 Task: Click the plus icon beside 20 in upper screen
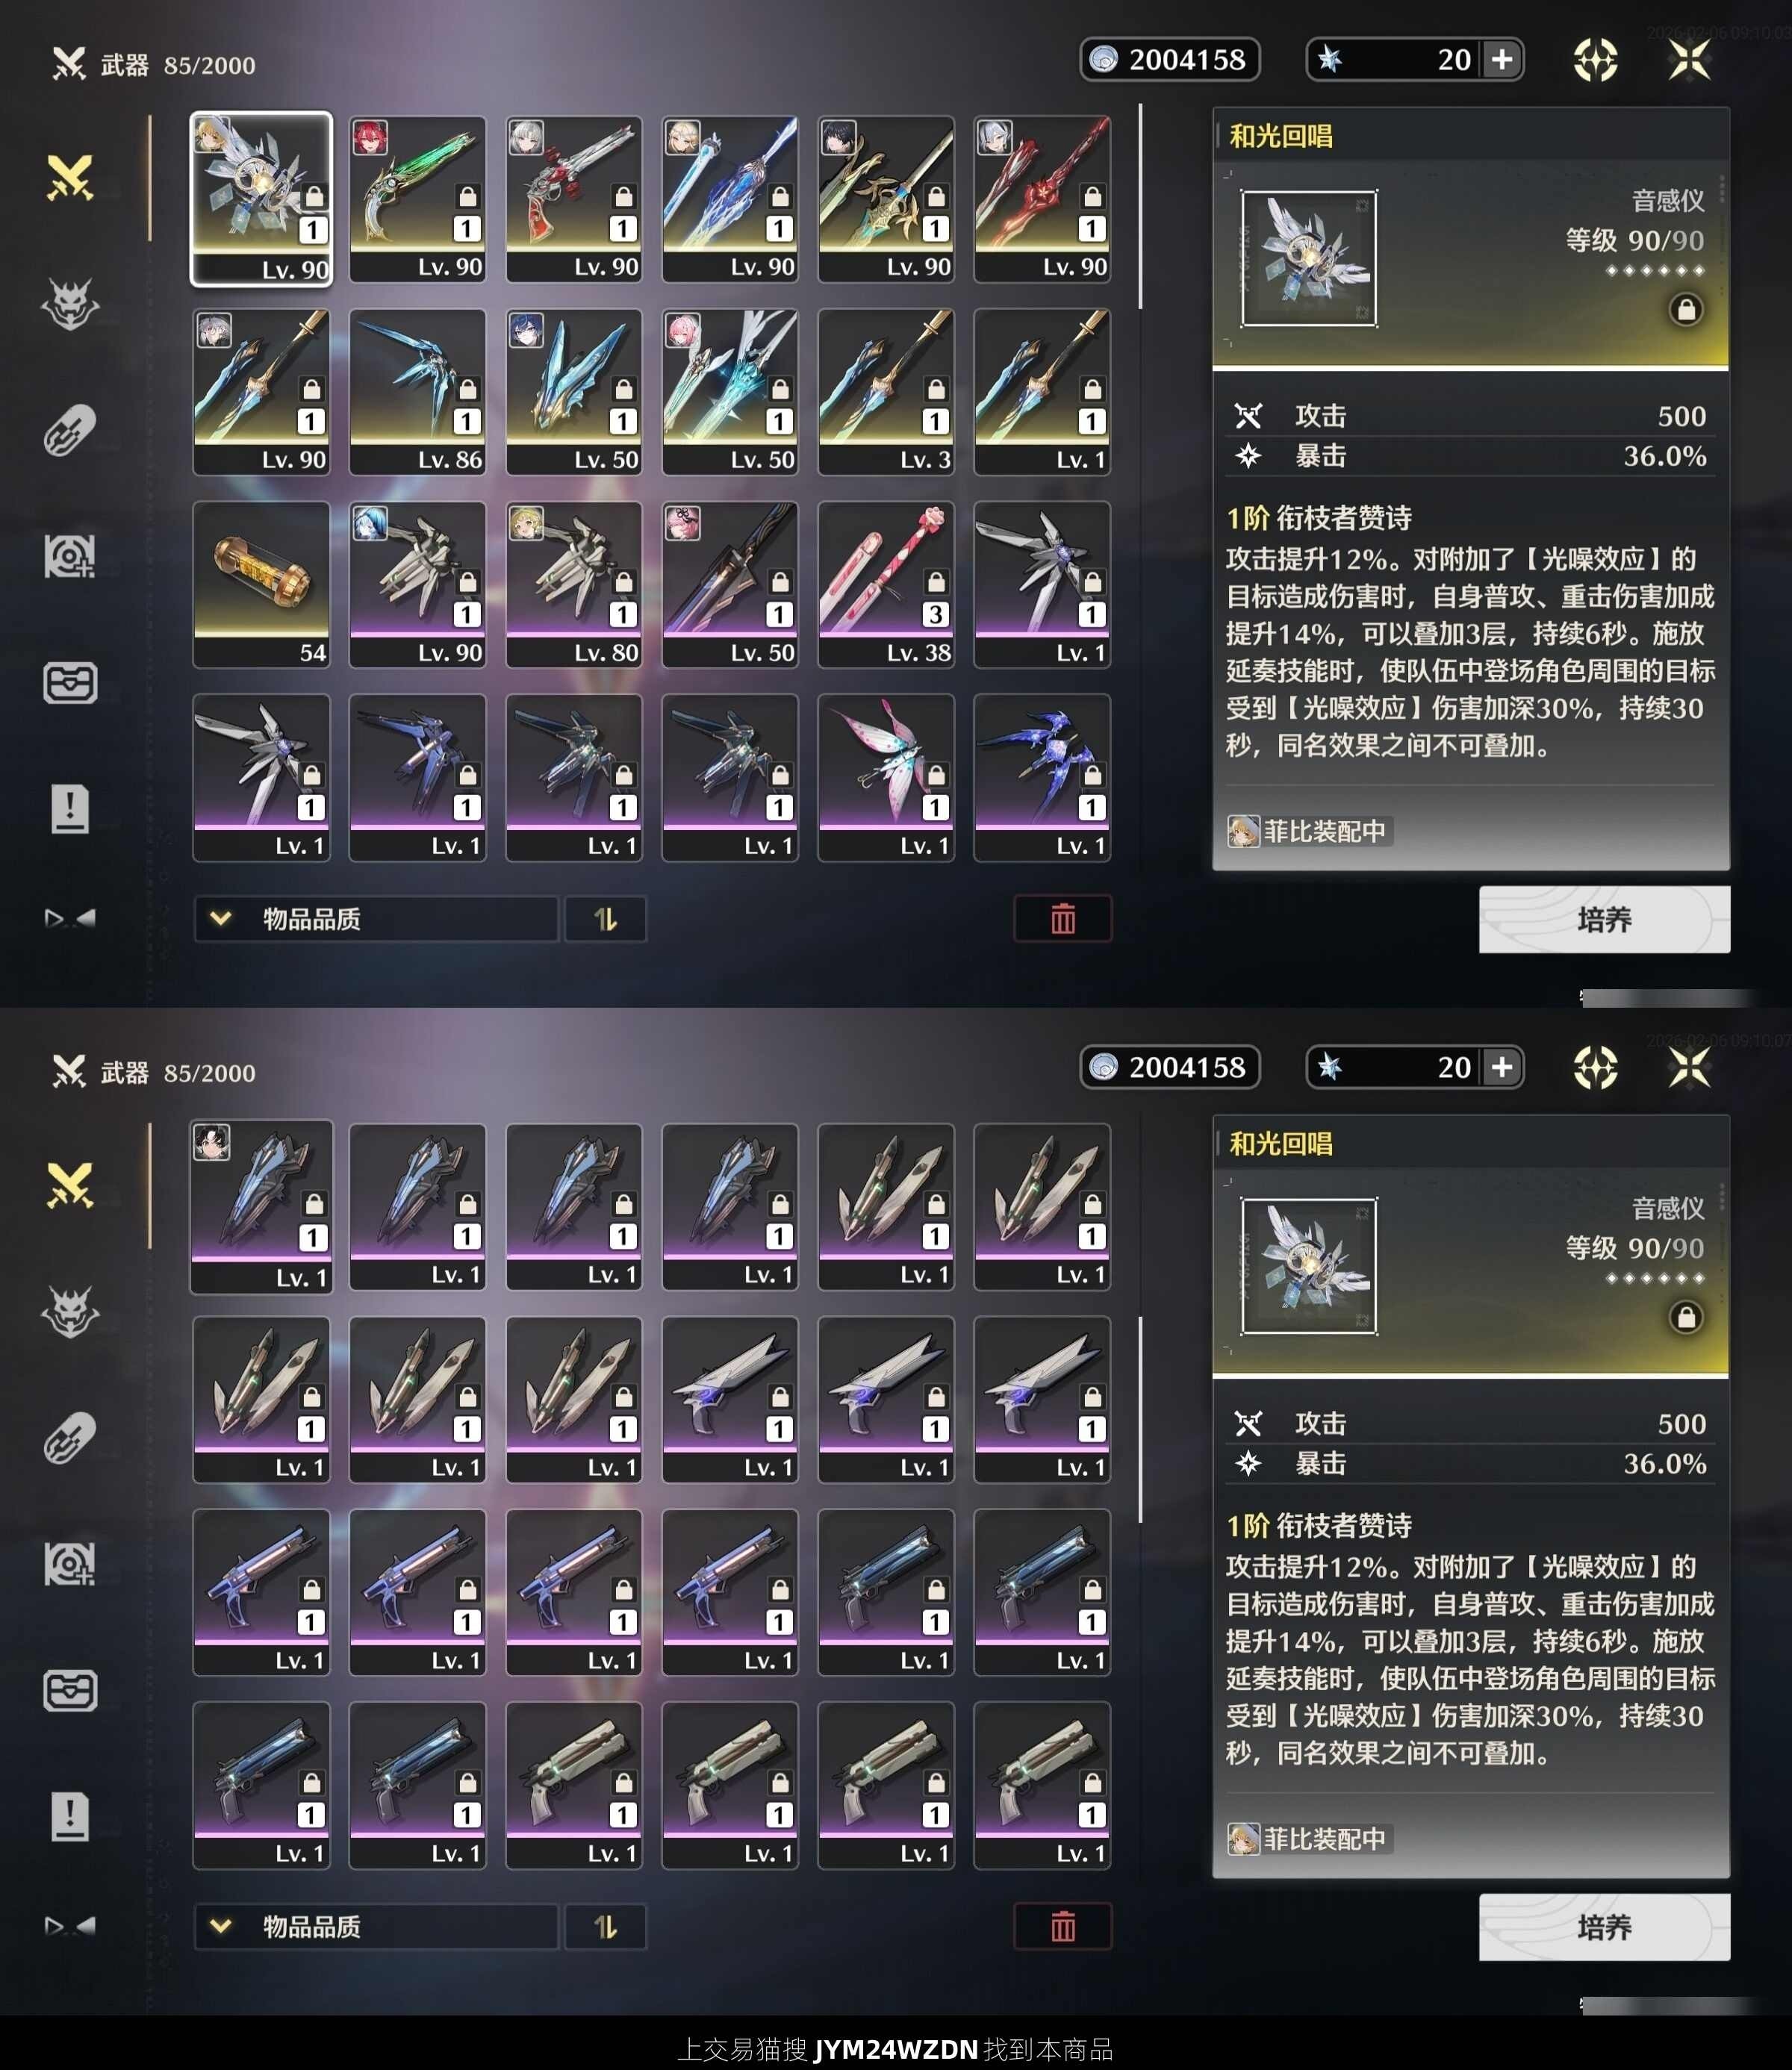click(x=1502, y=60)
